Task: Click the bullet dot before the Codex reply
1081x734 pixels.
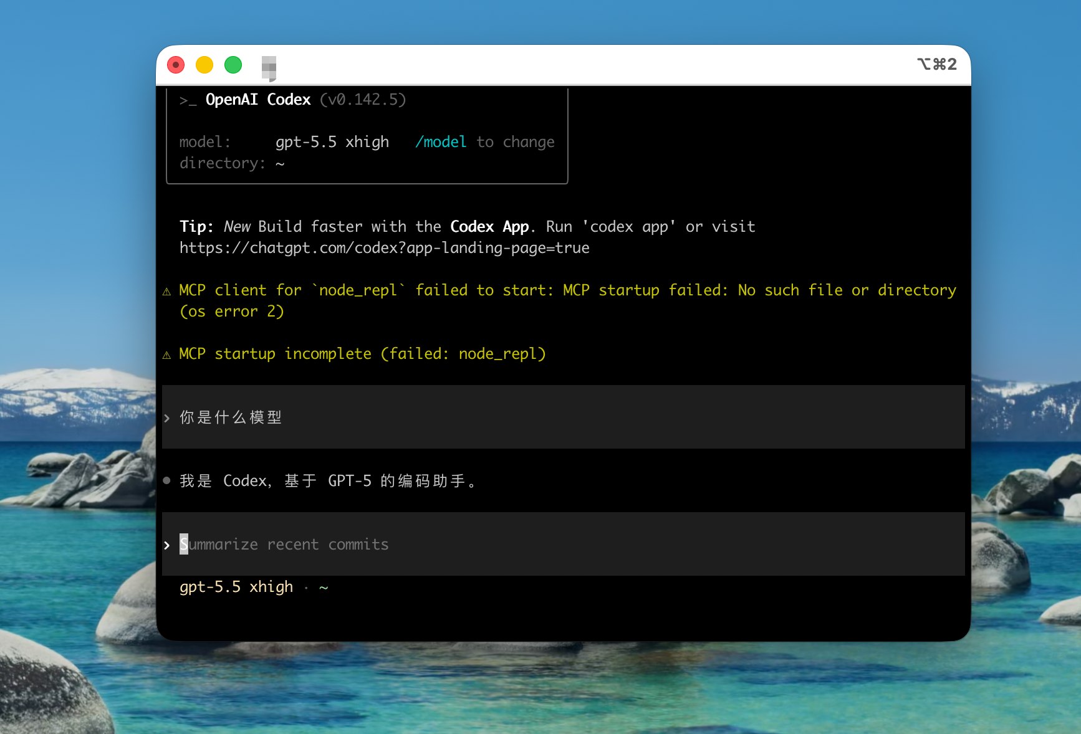Action: point(166,480)
